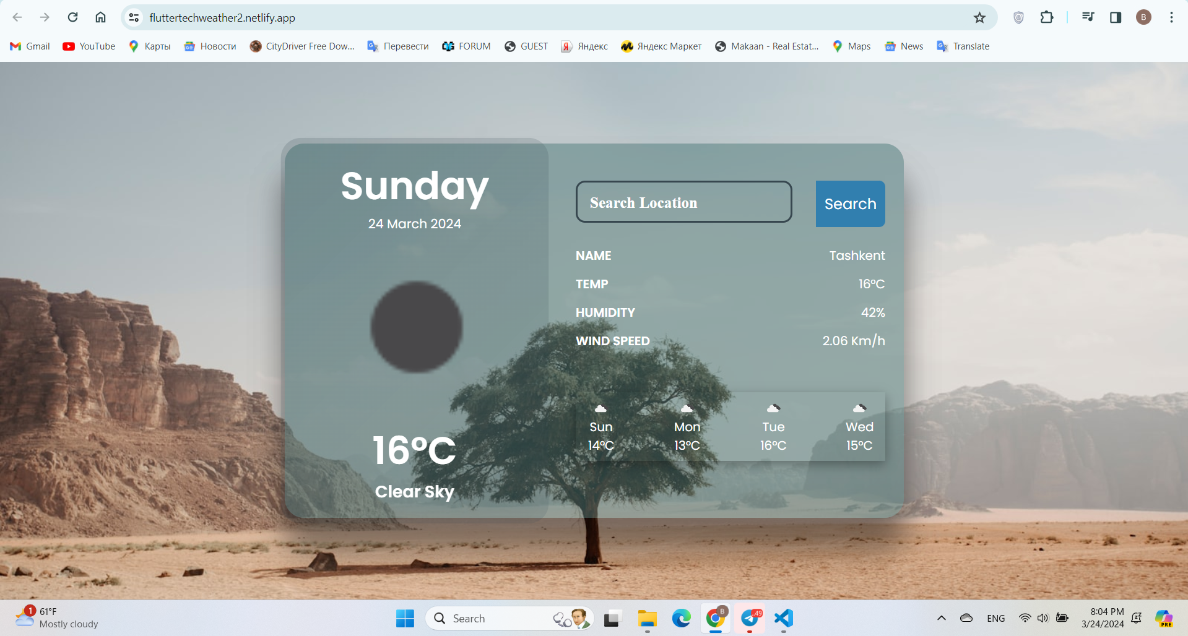Click the dark sun weather icon
Image resolution: width=1188 pixels, height=636 pixels.
tap(416, 327)
